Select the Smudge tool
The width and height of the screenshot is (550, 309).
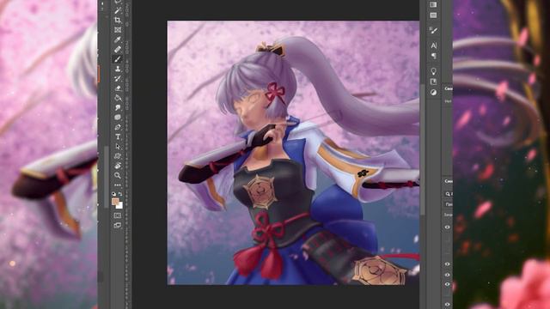[x=118, y=107]
